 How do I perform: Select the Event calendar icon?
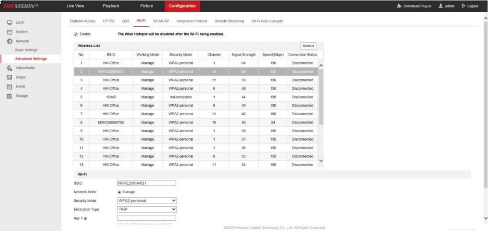[x=9, y=87]
